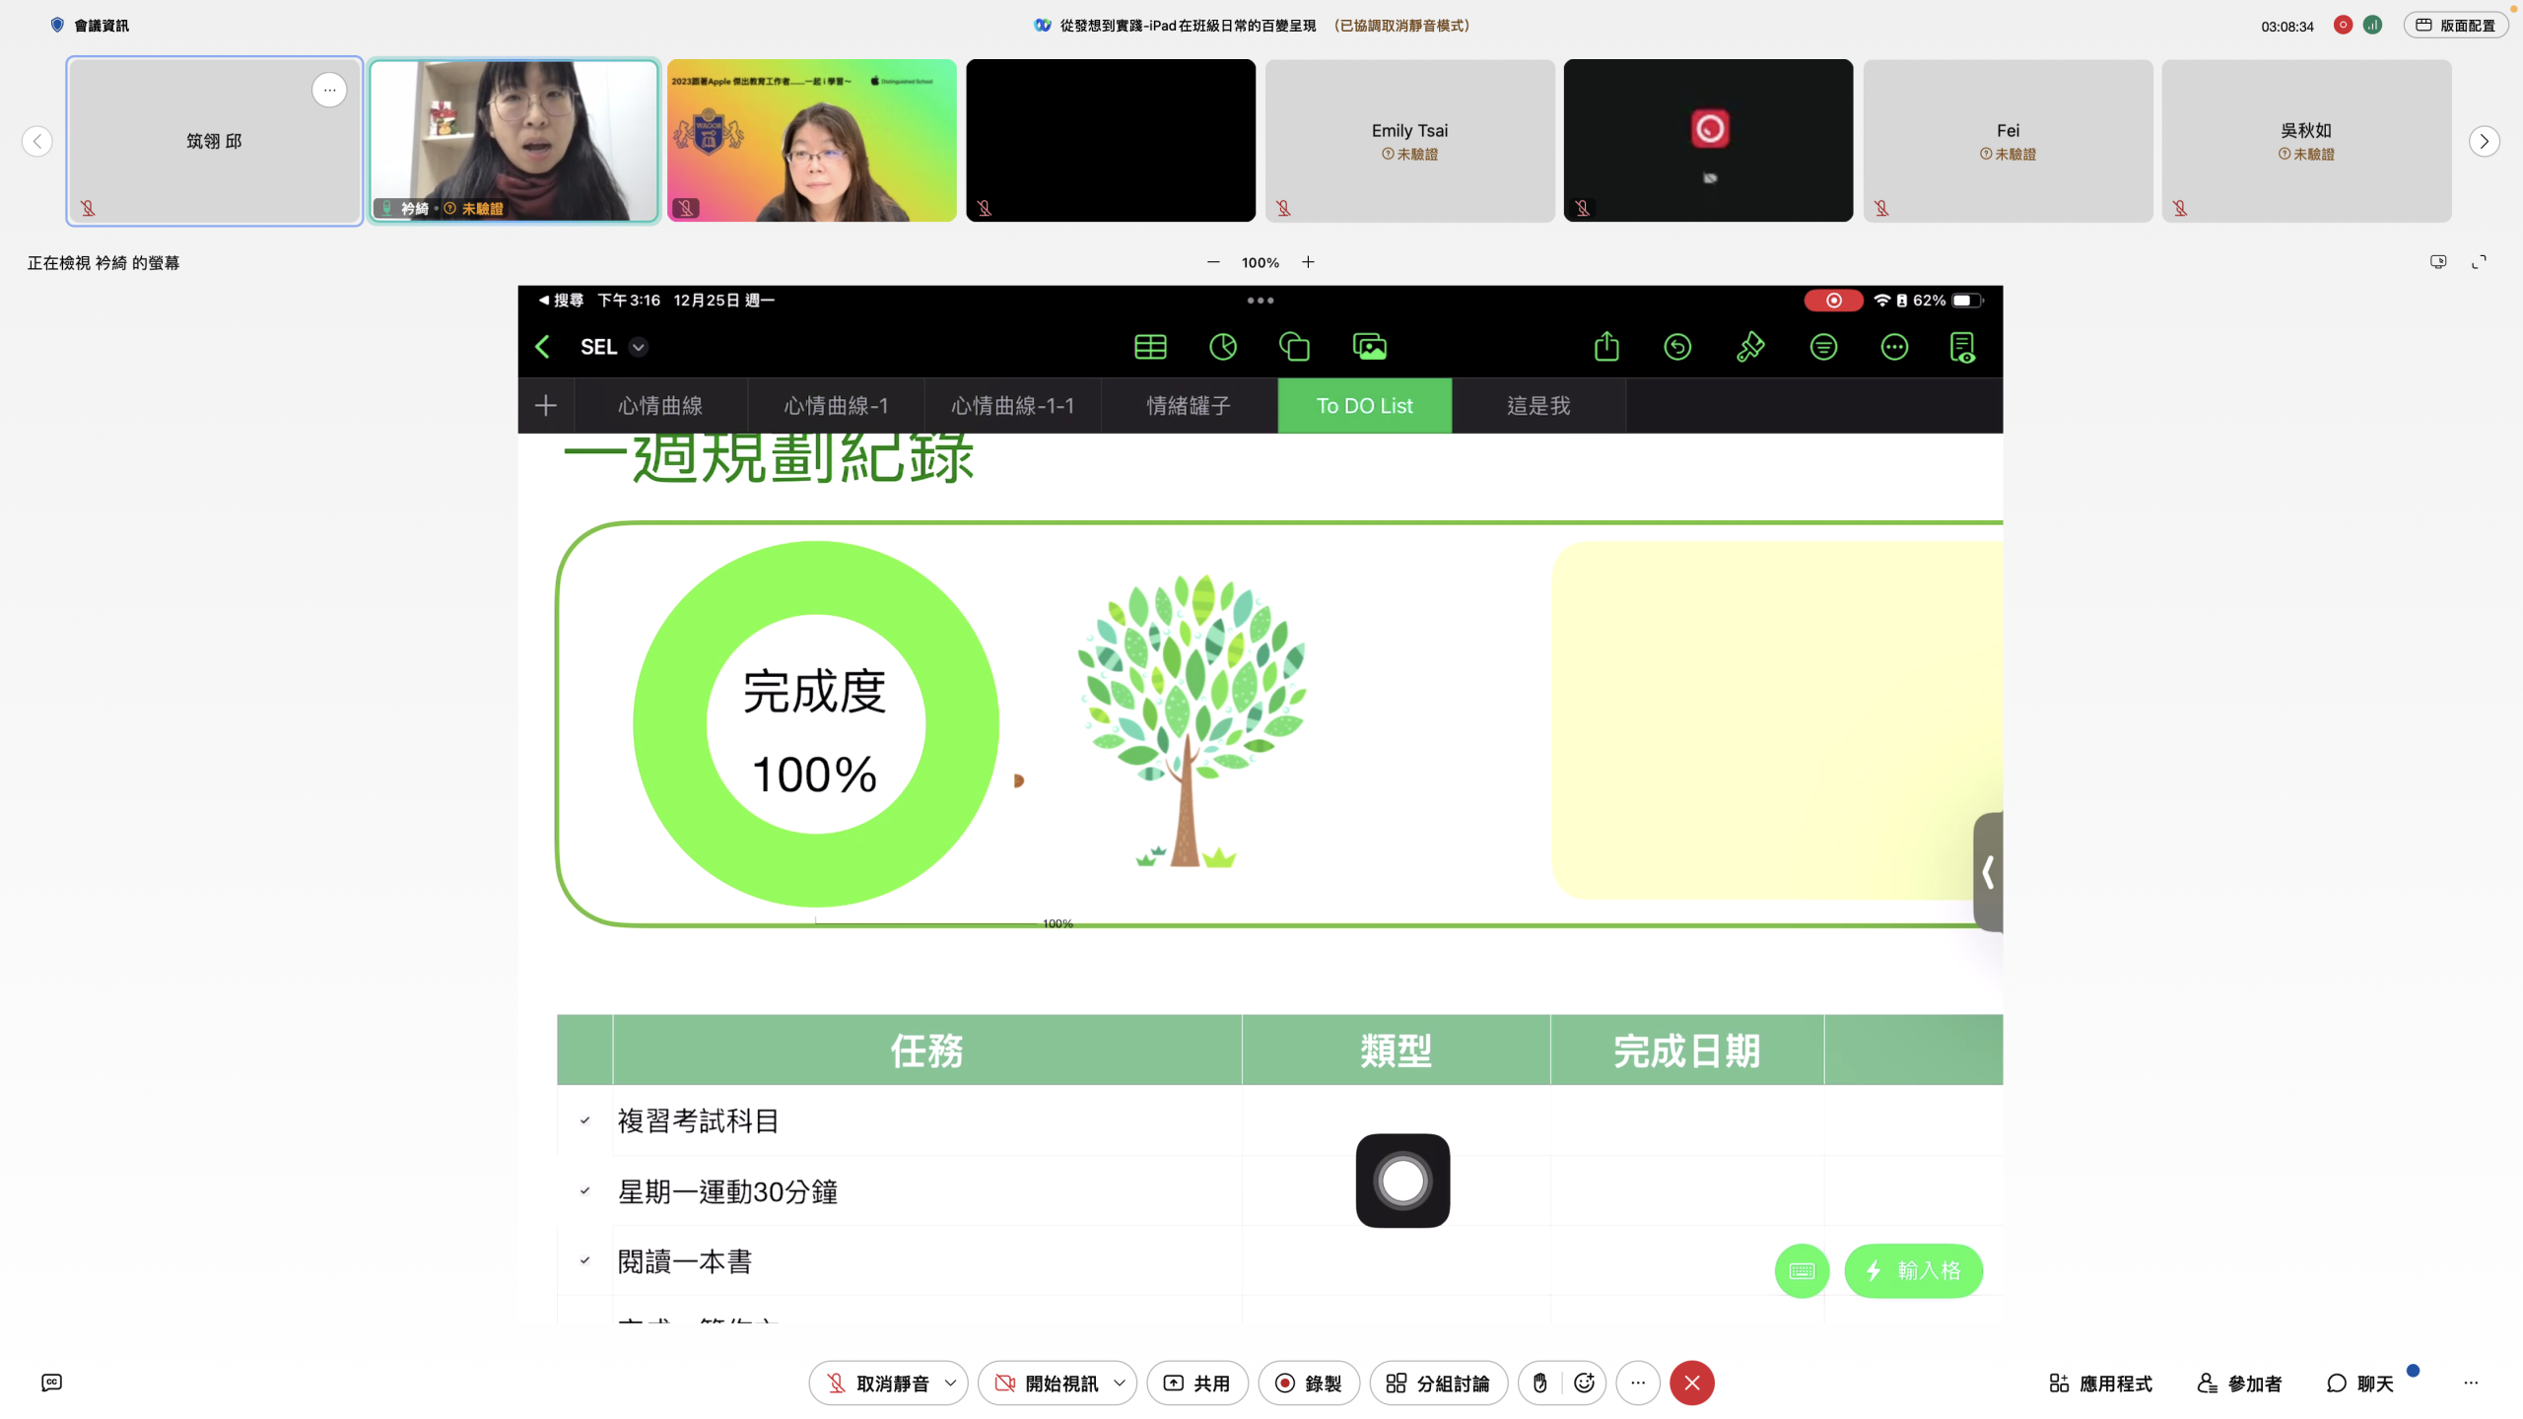This screenshot has height=1419, width=2523.
Task: Click the 分組討論 breakout rooms button
Action: 1437,1383
